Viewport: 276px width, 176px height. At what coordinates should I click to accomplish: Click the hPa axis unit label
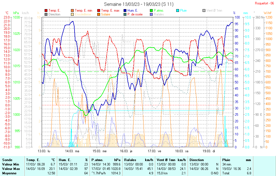(x=16, y=13)
